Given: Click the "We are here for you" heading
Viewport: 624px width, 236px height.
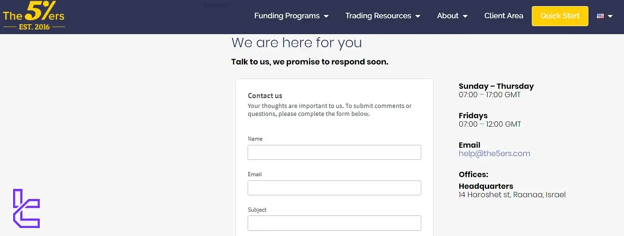Looking at the screenshot, I should click(x=296, y=43).
